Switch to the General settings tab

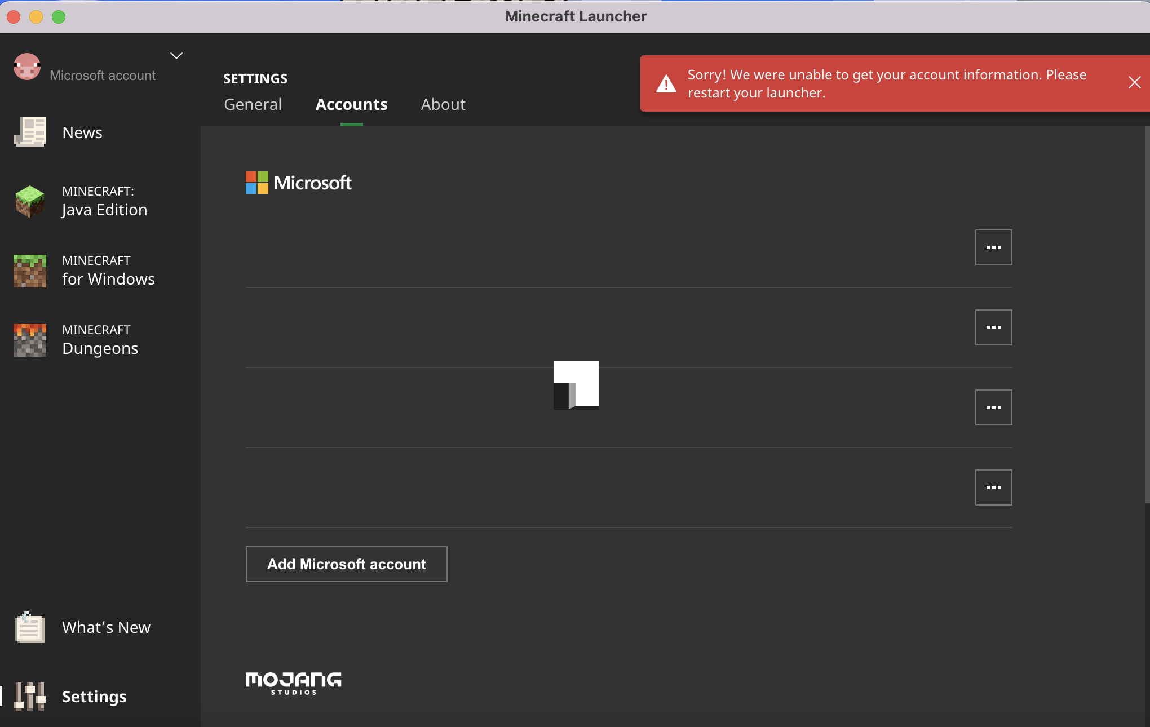pos(253,104)
